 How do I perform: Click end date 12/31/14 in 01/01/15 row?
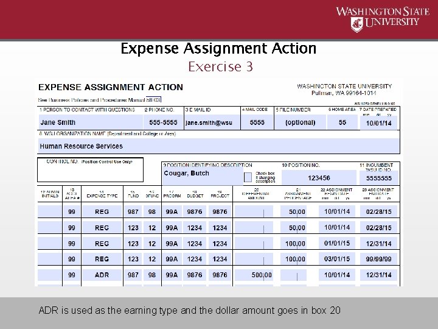coord(378,243)
